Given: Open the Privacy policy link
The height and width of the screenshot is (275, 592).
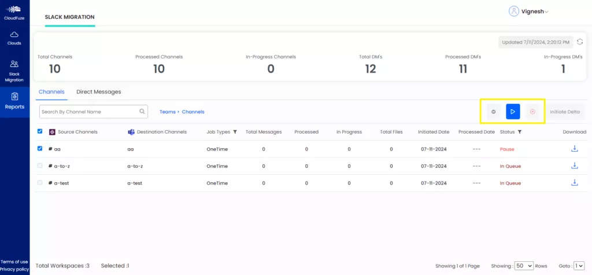Looking at the screenshot, I should pos(14,269).
